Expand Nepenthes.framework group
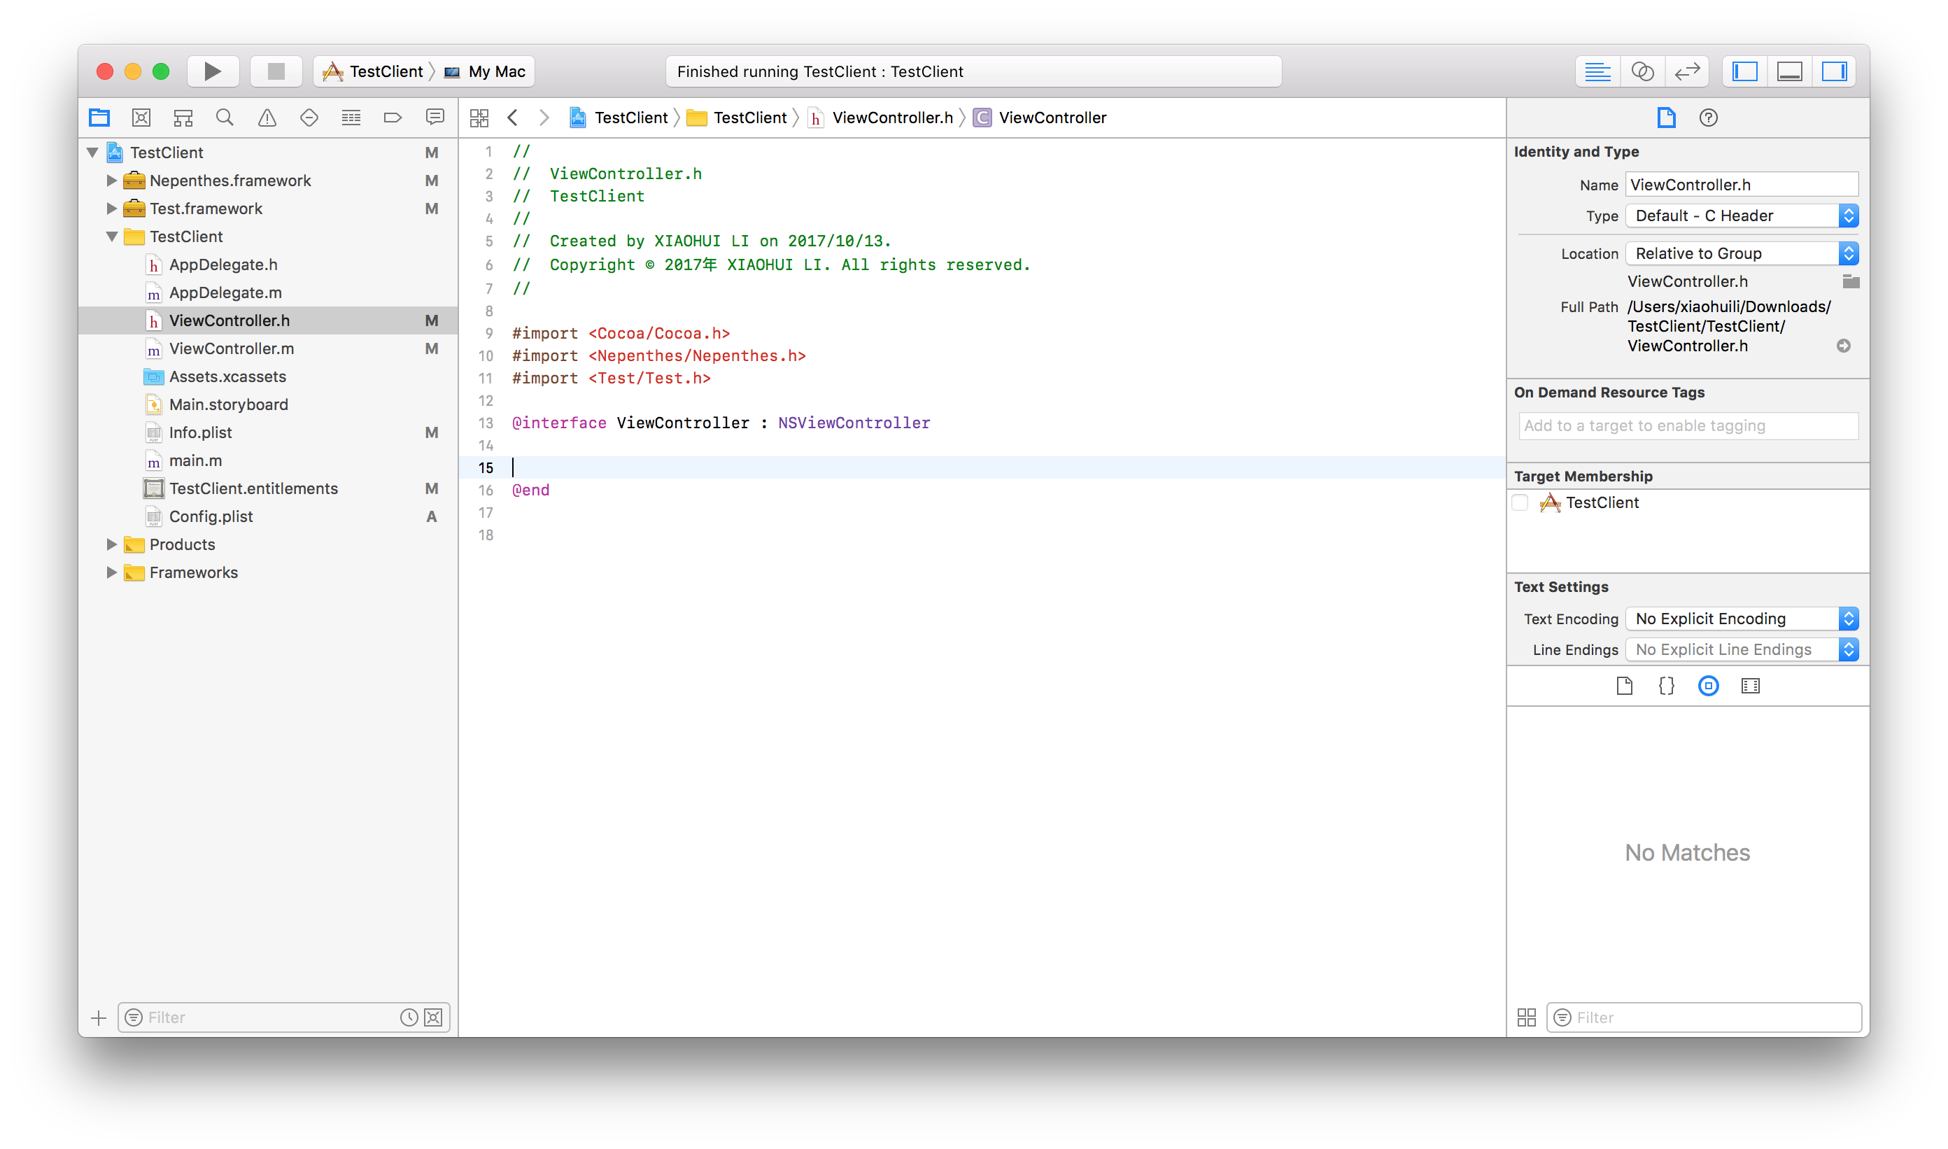This screenshot has width=1948, height=1149. pyautogui.click(x=111, y=181)
